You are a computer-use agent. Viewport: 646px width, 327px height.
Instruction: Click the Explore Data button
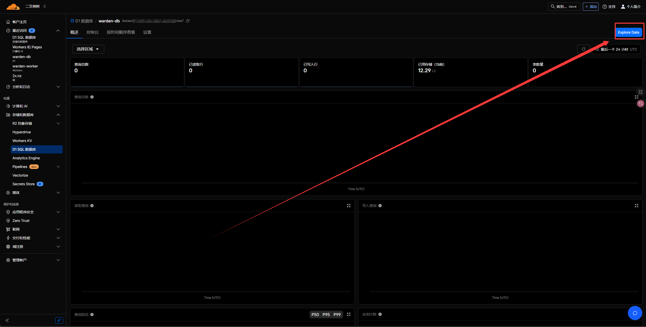[x=628, y=32]
